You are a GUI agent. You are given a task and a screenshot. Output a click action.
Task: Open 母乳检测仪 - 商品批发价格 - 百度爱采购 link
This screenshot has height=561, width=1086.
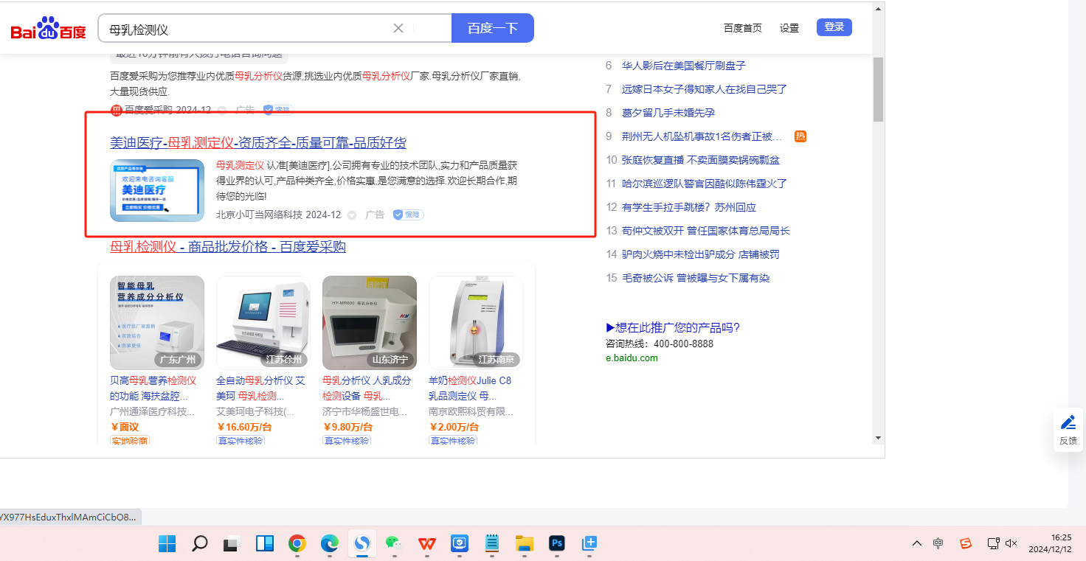228,247
